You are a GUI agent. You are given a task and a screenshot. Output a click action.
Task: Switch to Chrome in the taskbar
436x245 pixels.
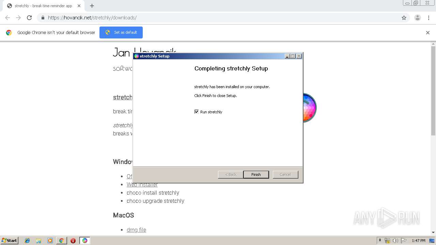pos(61,241)
